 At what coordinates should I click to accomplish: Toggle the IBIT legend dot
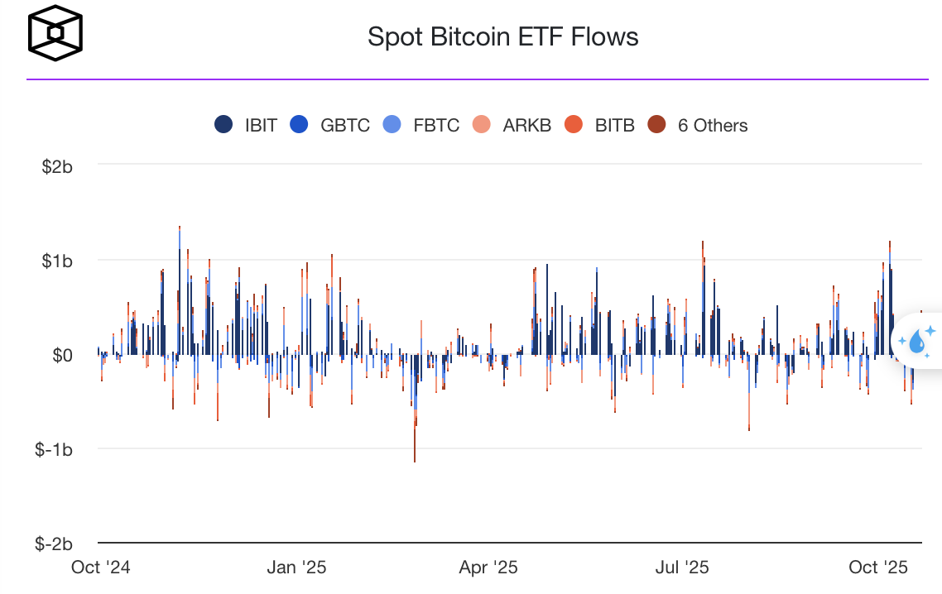pos(223,126)
